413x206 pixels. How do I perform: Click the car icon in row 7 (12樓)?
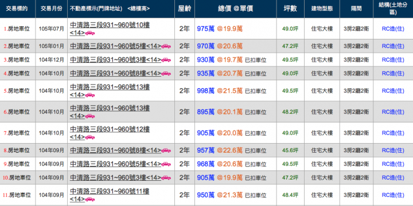(x=90, y=137)
